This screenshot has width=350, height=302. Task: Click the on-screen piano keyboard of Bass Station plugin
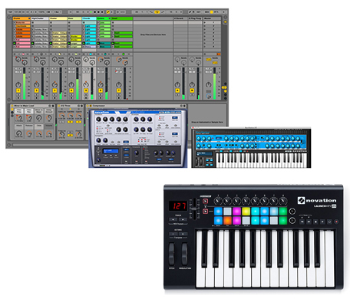tap(261, 160)
